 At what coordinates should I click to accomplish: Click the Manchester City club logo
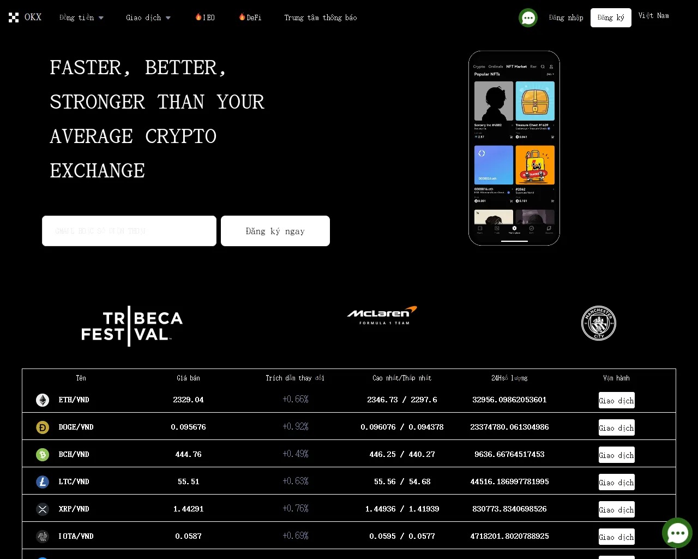pyautogui.click(x=599, y=323)
